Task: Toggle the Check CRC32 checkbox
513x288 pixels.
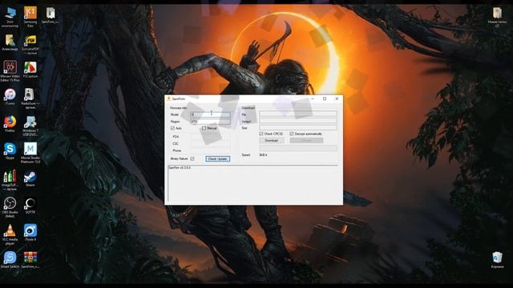Action: point(261,134)
